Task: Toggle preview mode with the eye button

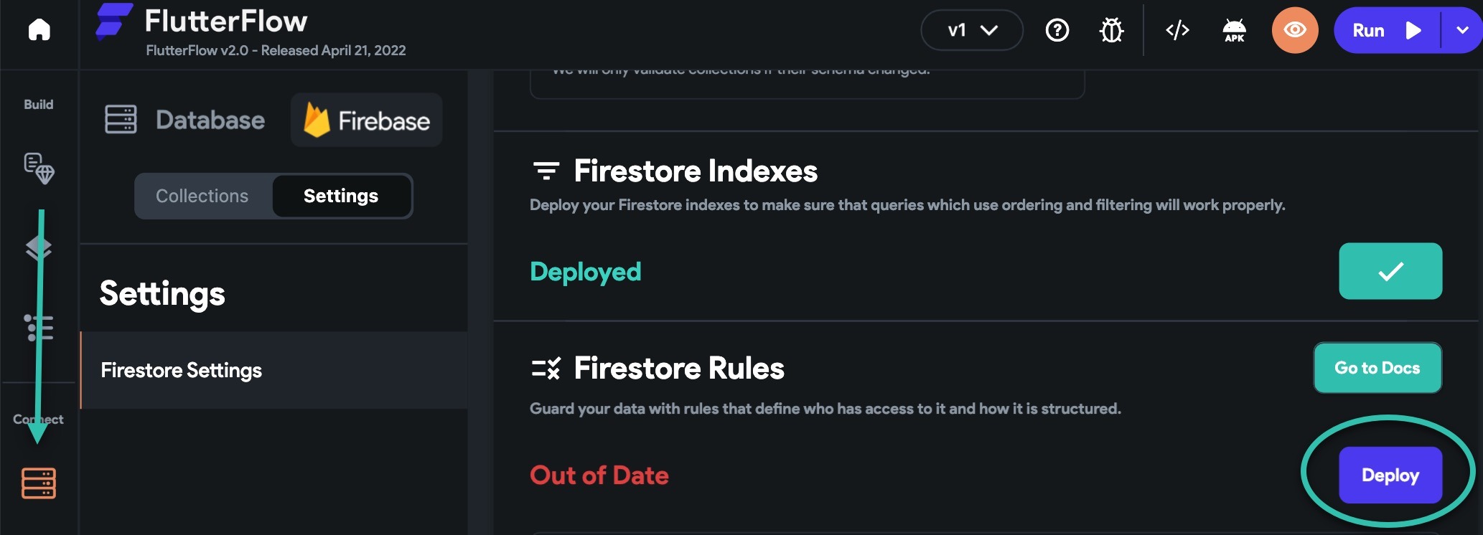Action: [x=1295, y=30]
